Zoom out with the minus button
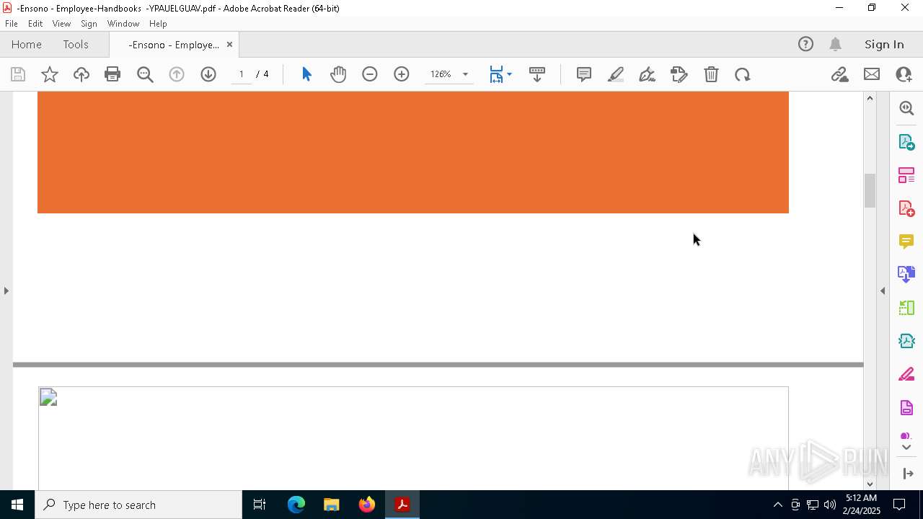 tap(370, 74)
